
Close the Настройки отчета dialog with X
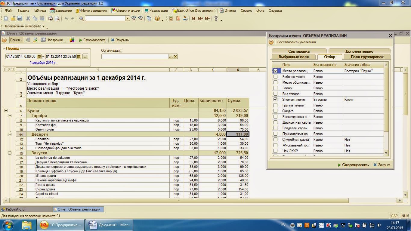tap(390, 35)
